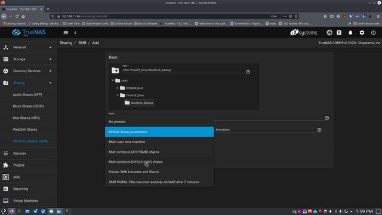
Task: Open the Jails icon in the sidebar
Action: [5, 177]
